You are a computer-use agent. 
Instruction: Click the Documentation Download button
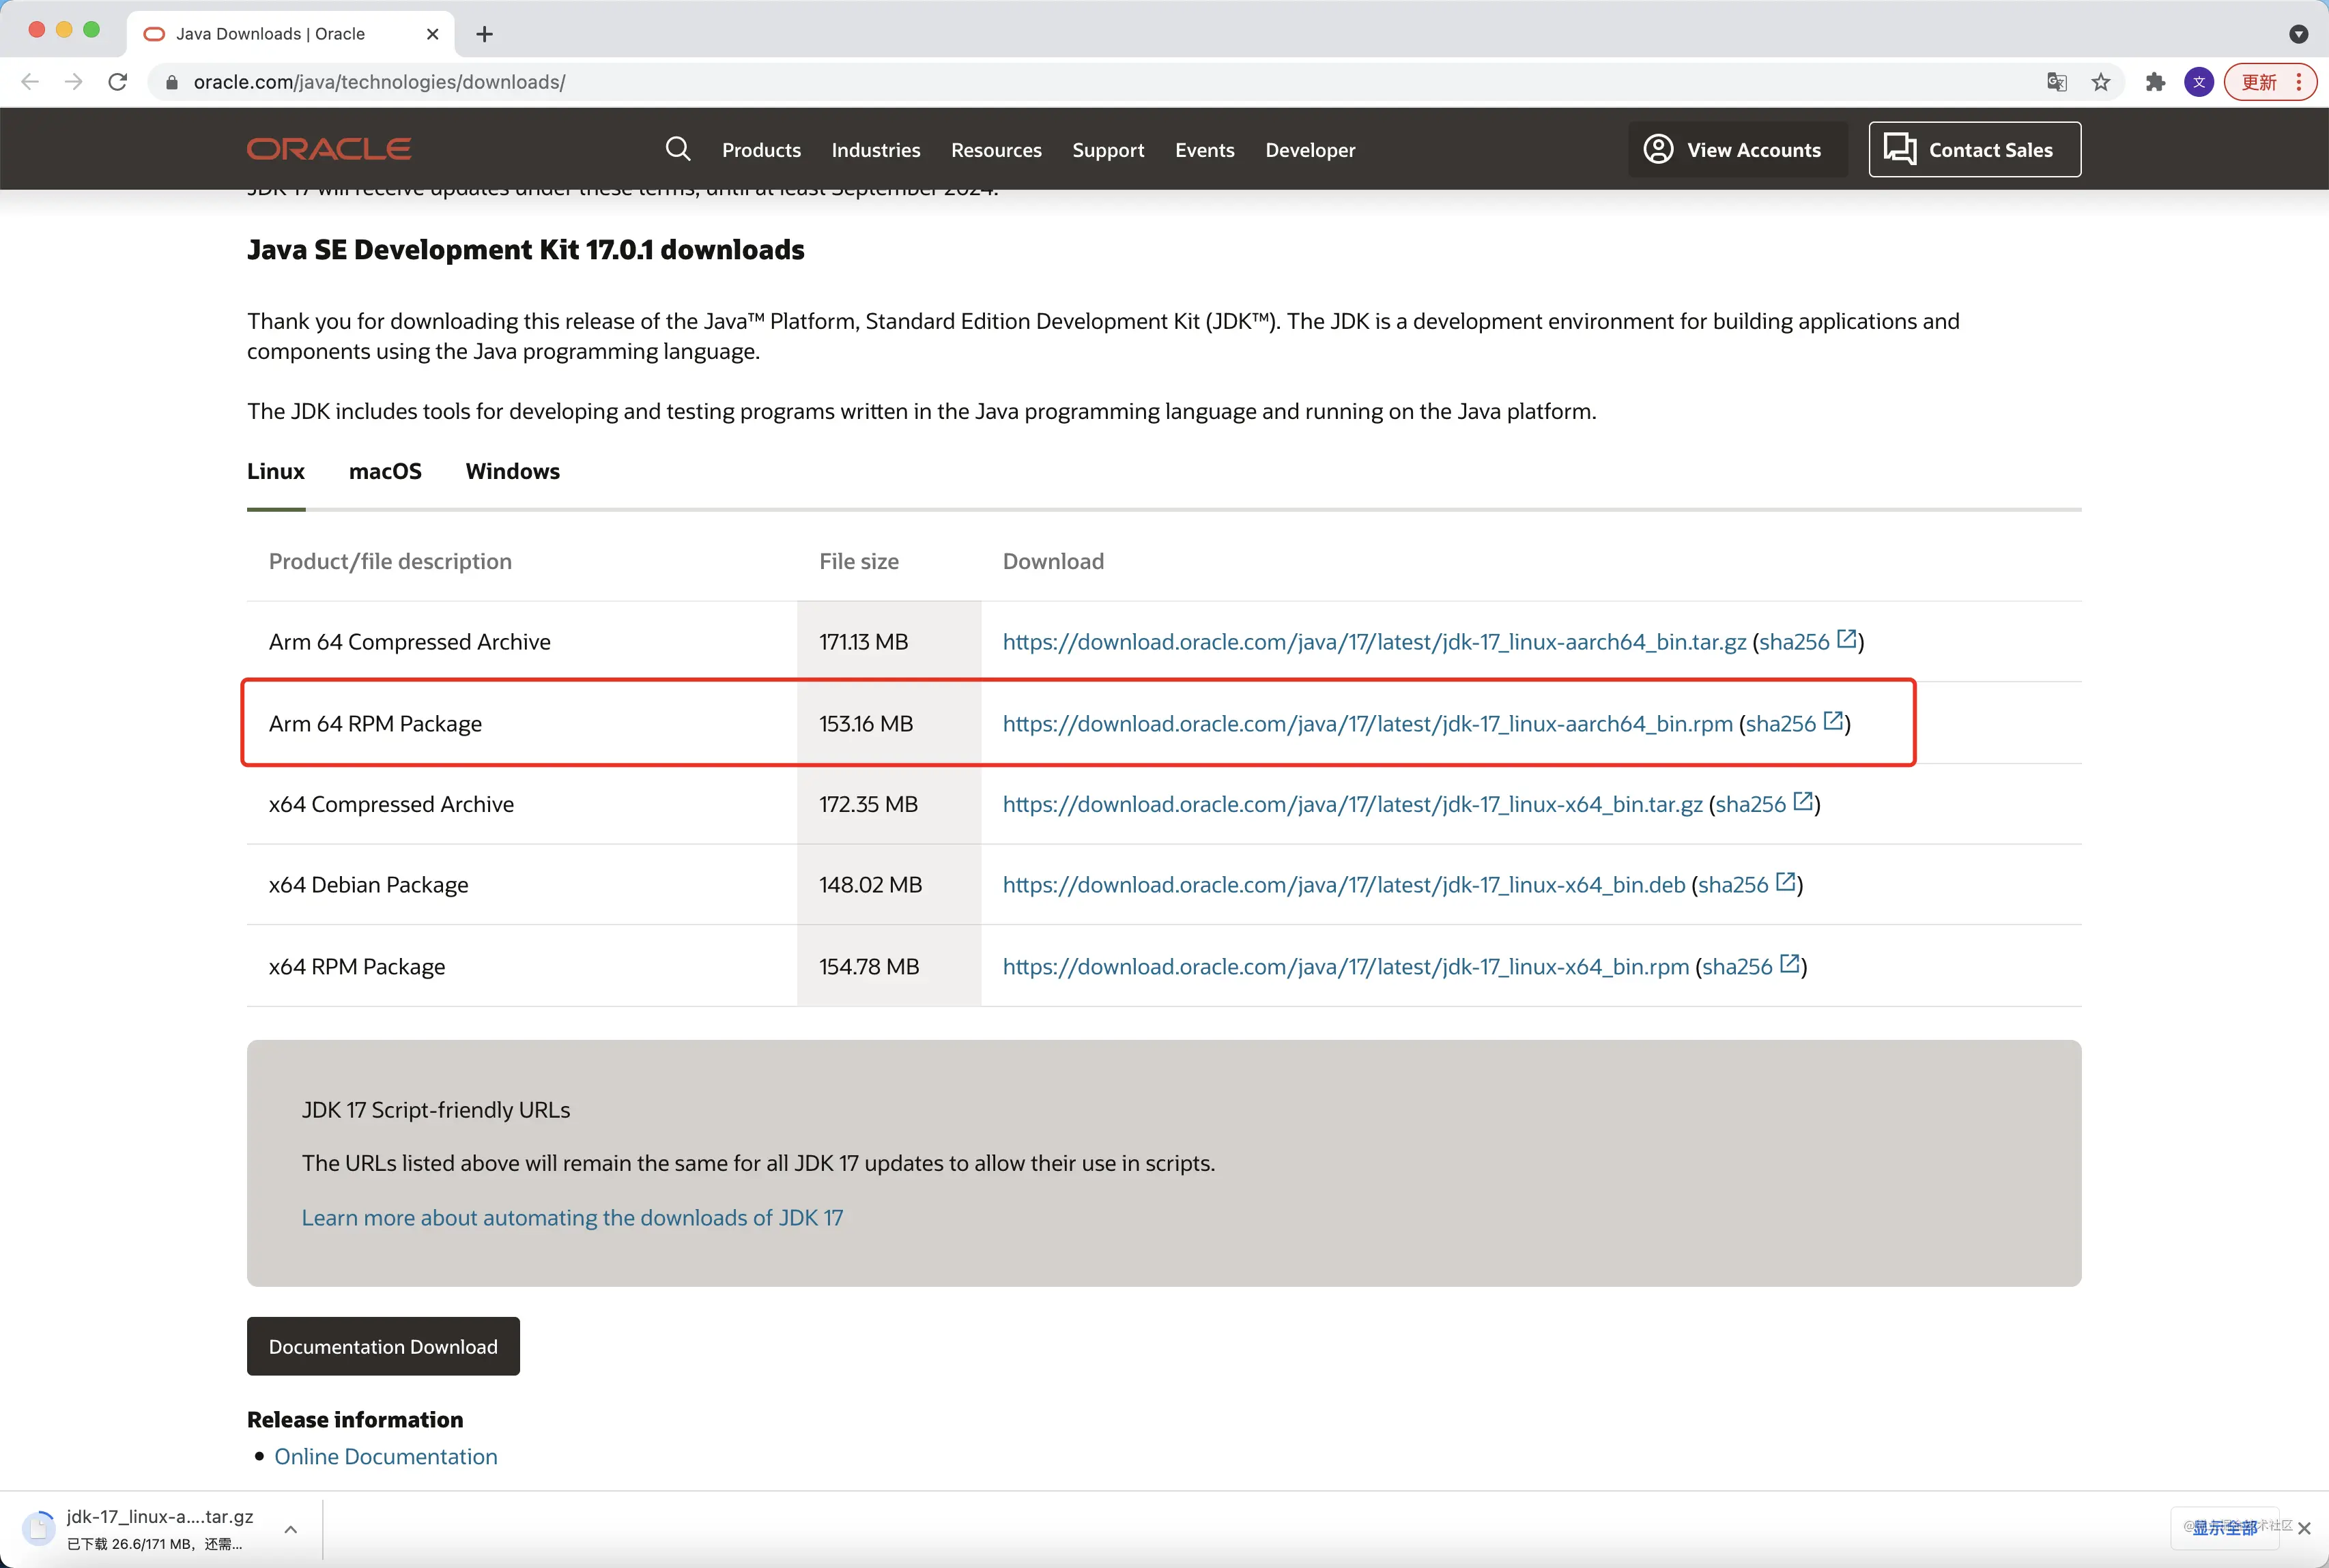383,1346
